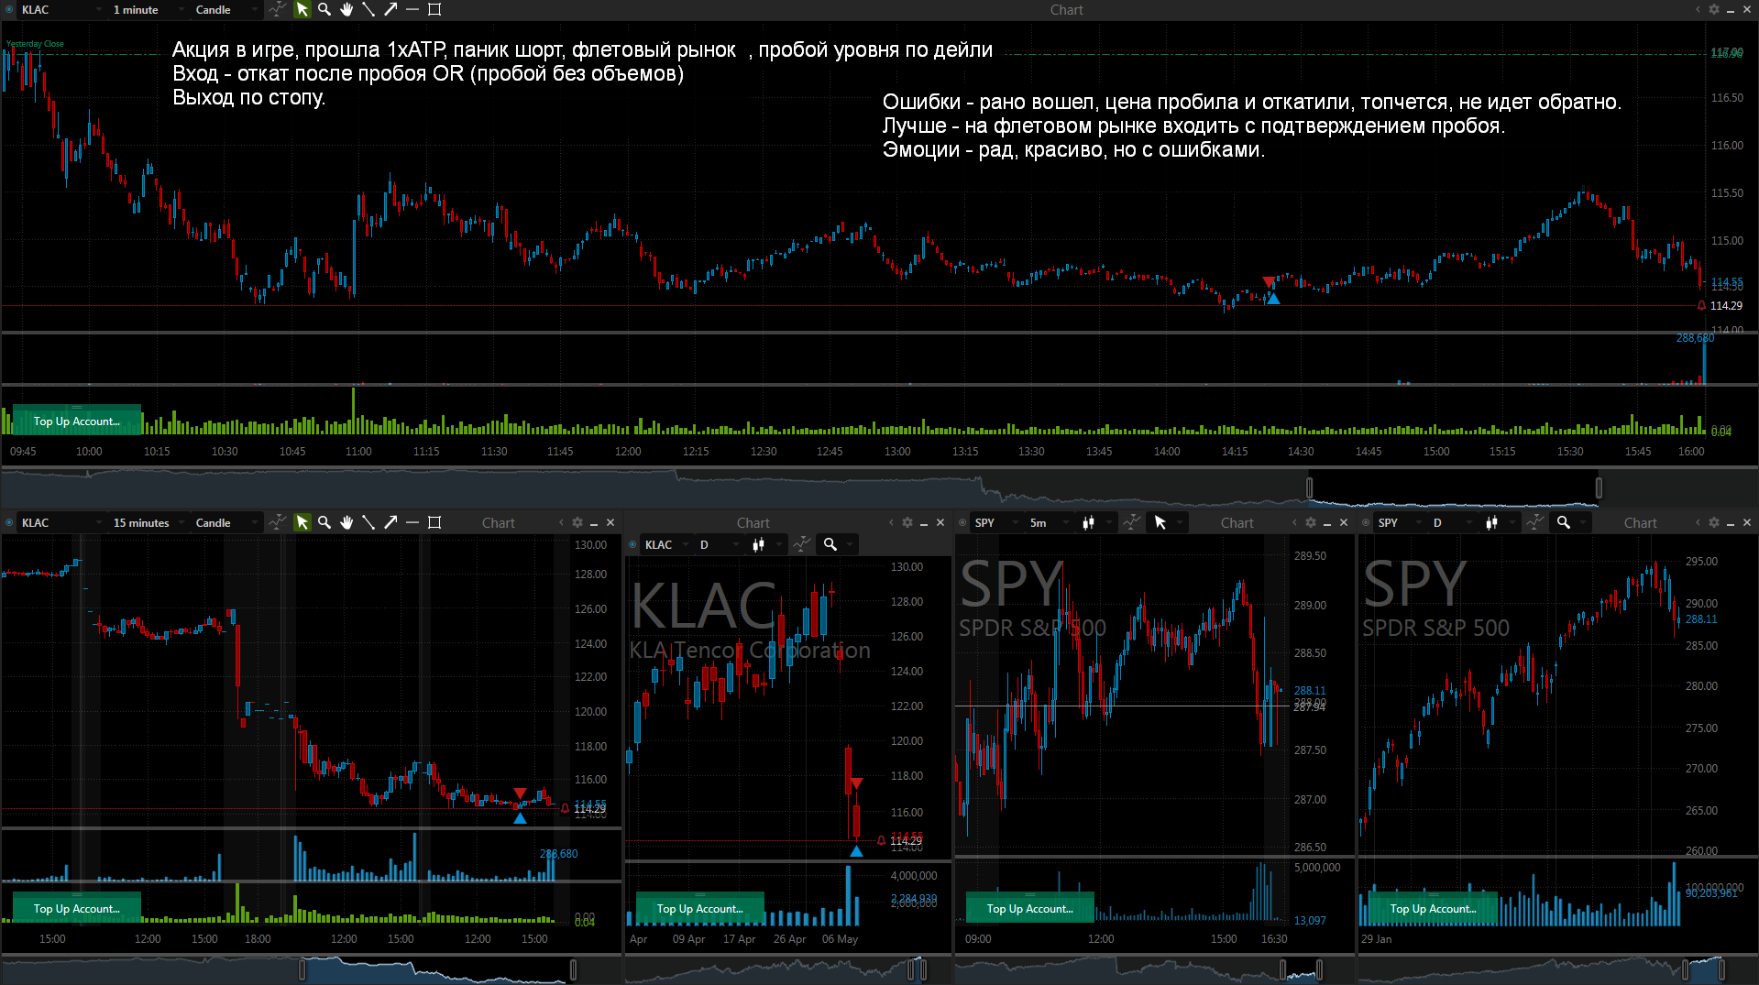Click red sell marker triangle on 1 minute chart
Viewport: 1759px width, 985px height.
click(x=1269, y=282)
